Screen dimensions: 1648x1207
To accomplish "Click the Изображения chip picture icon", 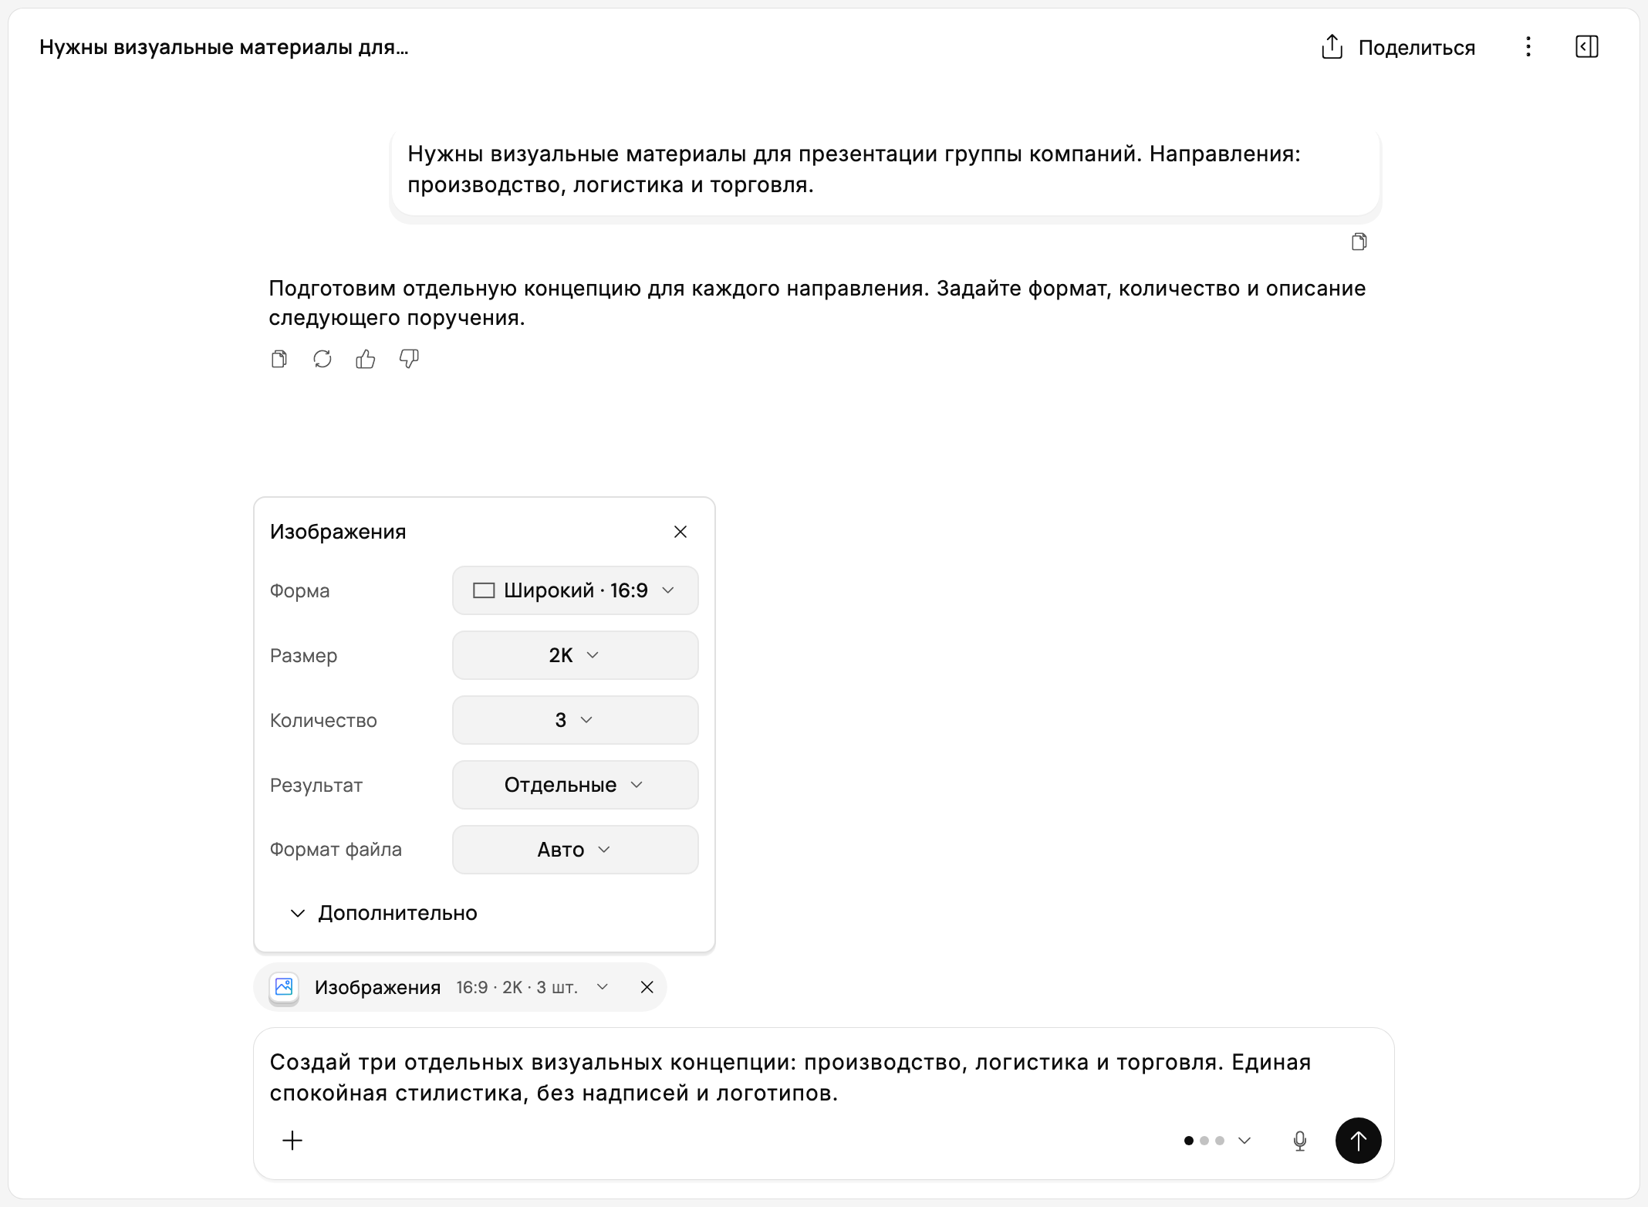I will point(284,987).
